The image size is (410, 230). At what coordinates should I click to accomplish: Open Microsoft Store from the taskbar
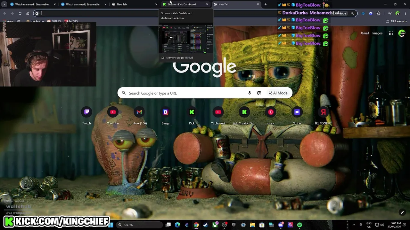(x=262, y=225)
